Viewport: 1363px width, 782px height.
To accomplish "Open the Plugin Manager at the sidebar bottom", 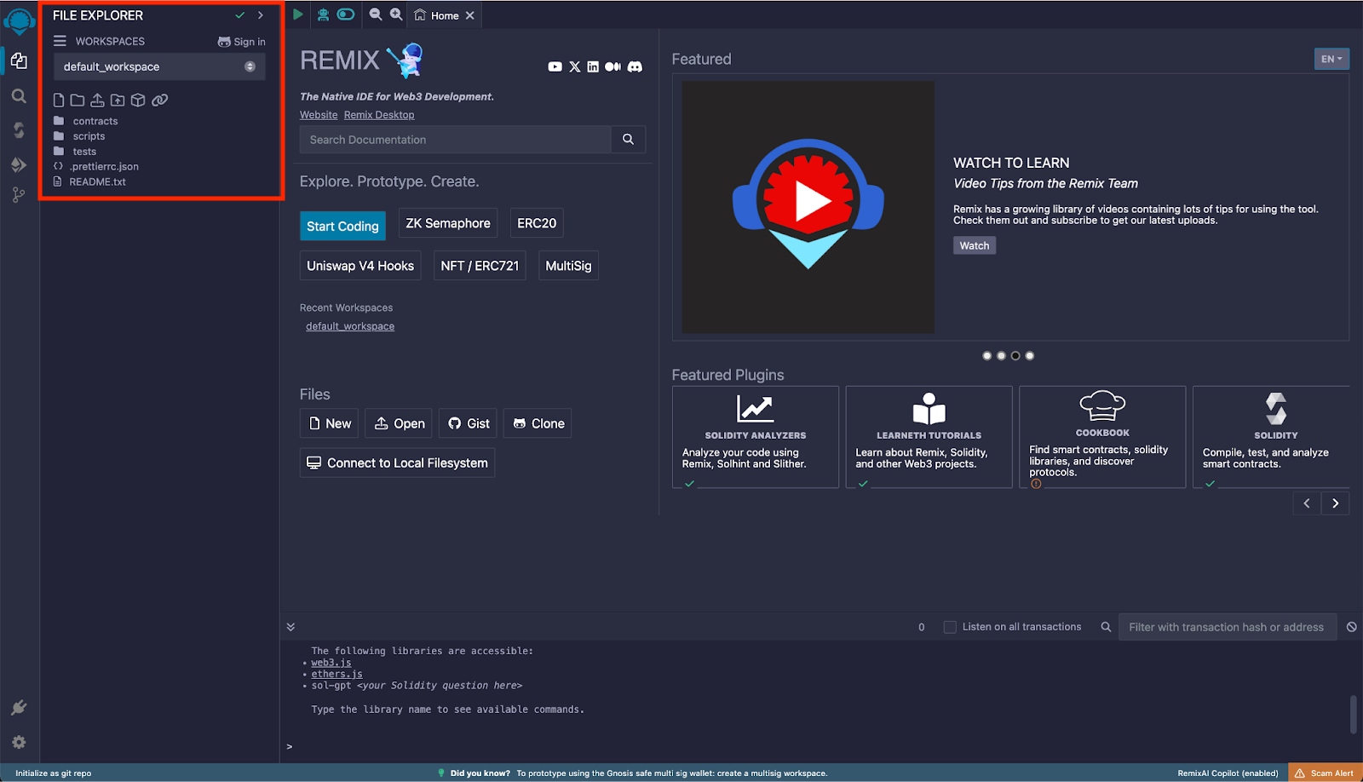I will 19,707.
